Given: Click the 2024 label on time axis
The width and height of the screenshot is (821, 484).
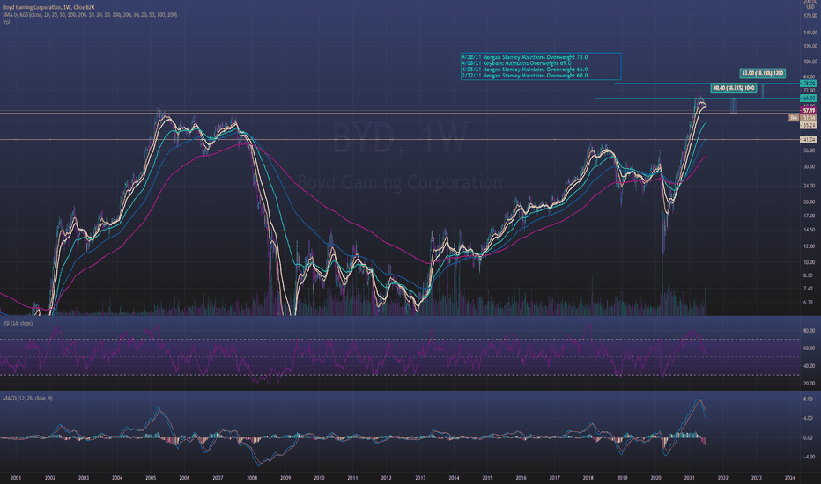Looking at the screenshot, I should coord(790,478).
